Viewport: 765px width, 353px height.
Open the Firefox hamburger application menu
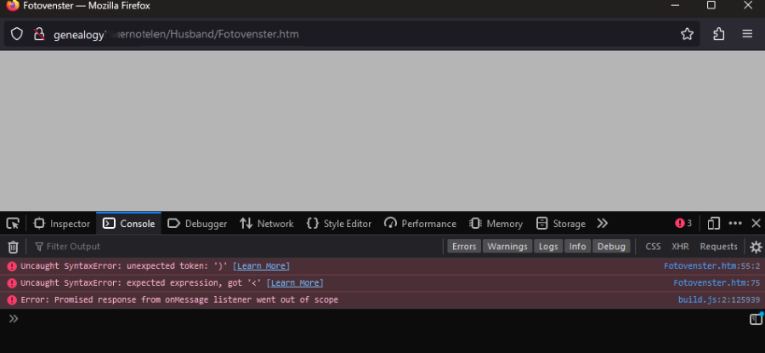coord(747,34)
